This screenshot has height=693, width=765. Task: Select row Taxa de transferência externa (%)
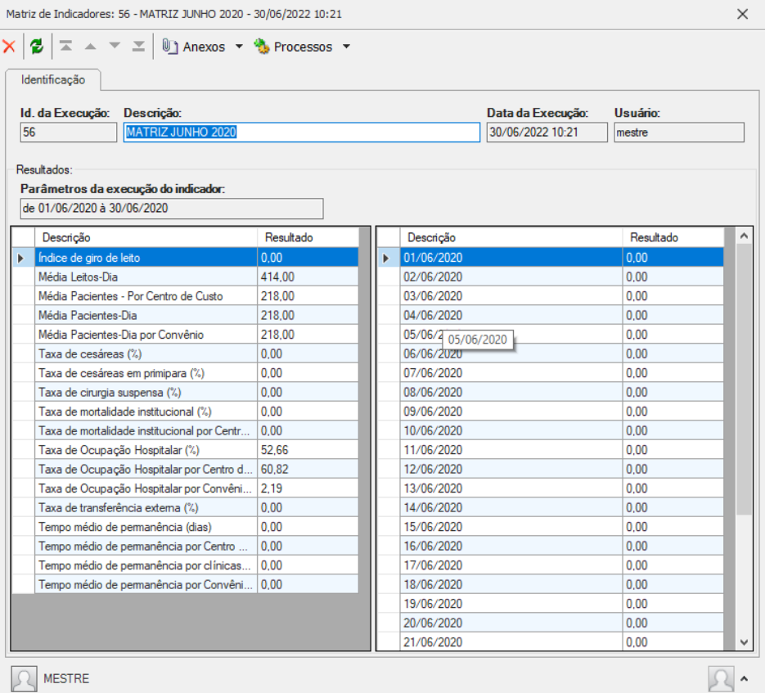point(186,508)
